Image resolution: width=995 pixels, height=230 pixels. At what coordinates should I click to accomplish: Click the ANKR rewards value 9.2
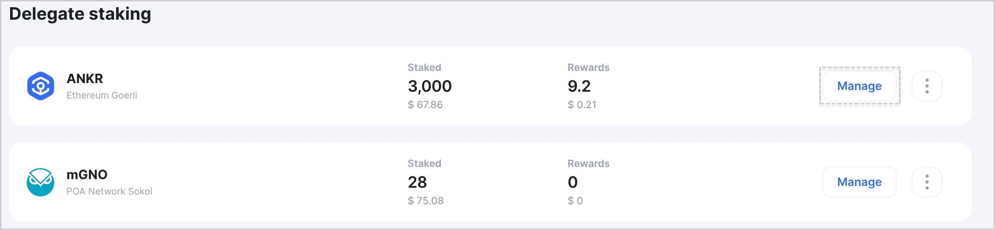pos(579,86)
